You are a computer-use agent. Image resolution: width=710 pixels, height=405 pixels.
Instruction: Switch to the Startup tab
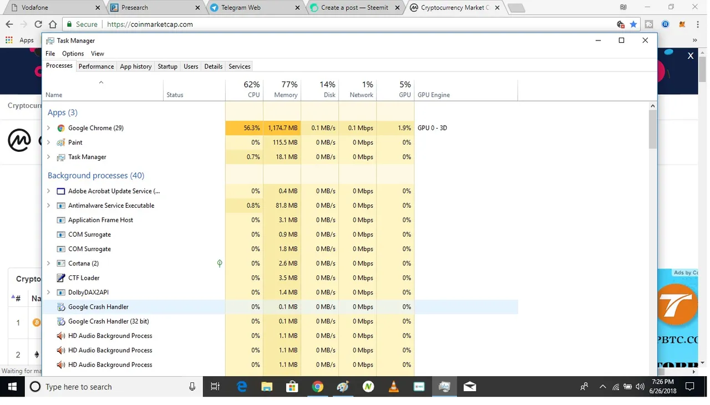pos(168,66)
